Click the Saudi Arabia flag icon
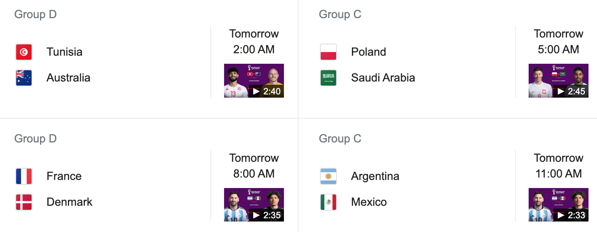Image resolution: width=597 pixels, height=232 pixels. point(328,78)
